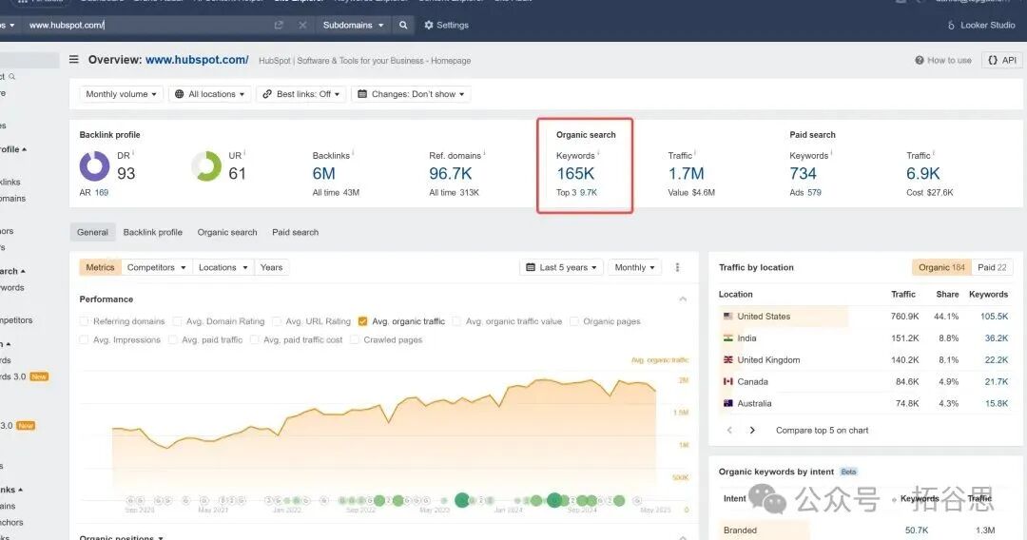The width and height of the screenshot is (1027, 540).
Task: Open the Best links: Off dropdown
Action: [301, 94]
